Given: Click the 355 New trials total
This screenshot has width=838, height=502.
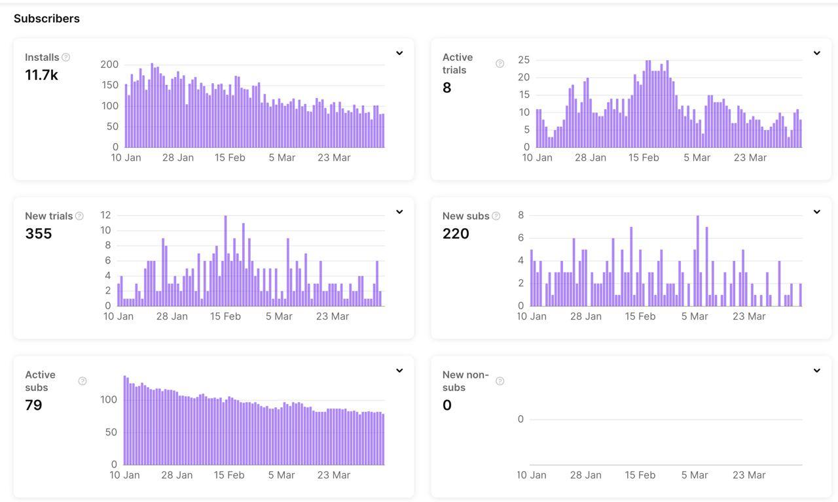Looking at the screenshot, I should 38,234.
